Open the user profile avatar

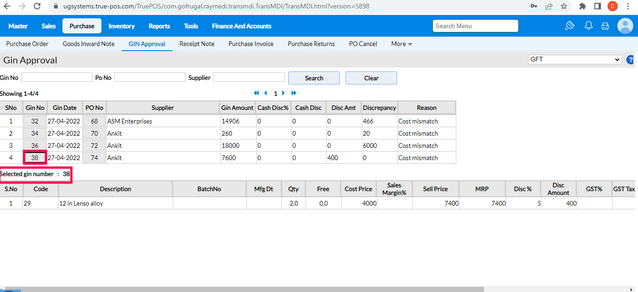click(625, 26)
